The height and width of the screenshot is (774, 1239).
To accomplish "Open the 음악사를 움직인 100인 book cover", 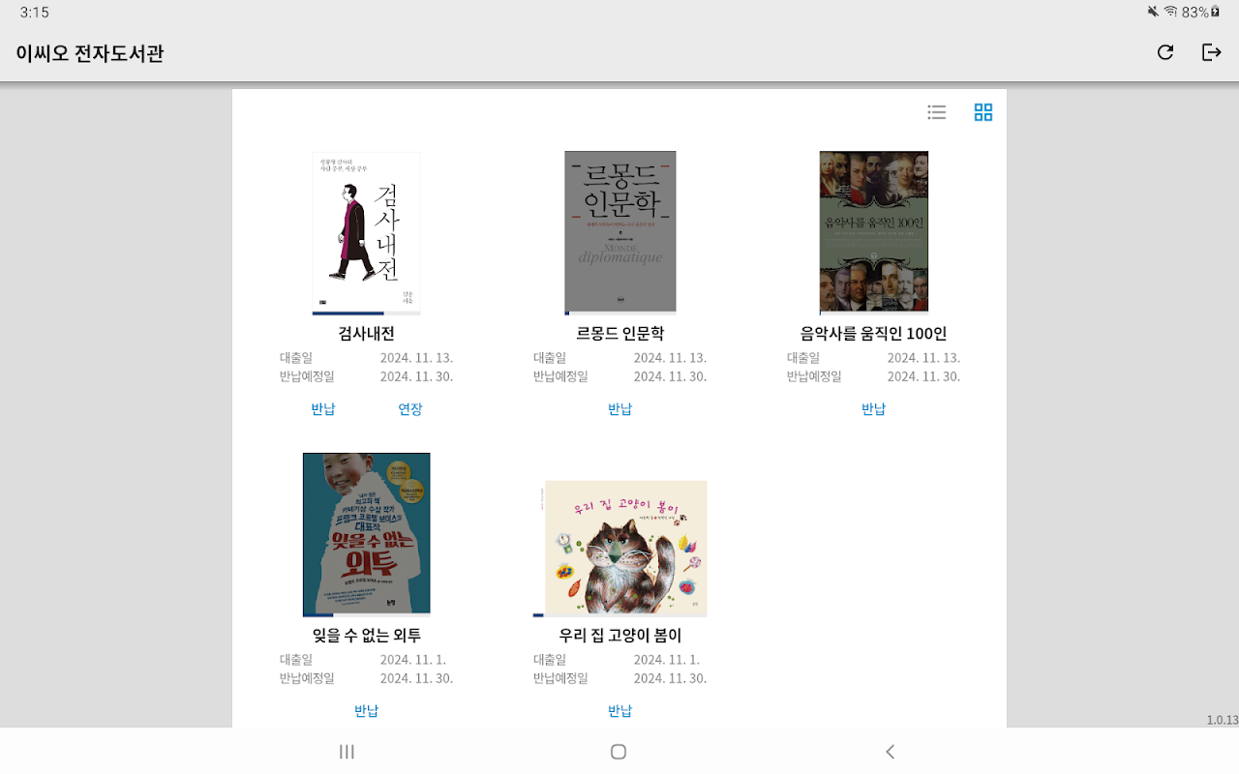I will 874,233.
